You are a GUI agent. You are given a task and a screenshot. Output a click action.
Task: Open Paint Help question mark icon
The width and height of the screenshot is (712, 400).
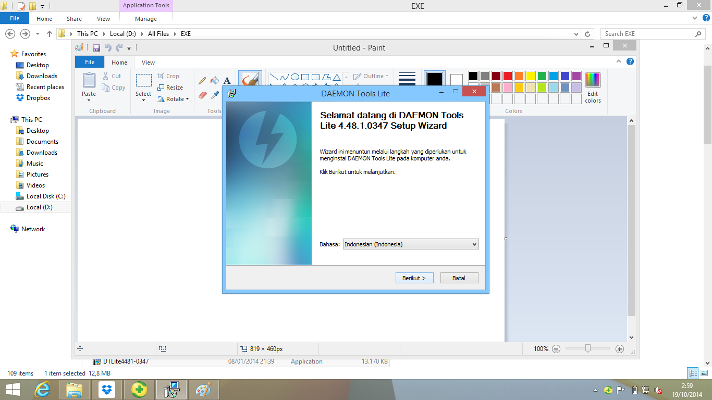pos(630,61)
